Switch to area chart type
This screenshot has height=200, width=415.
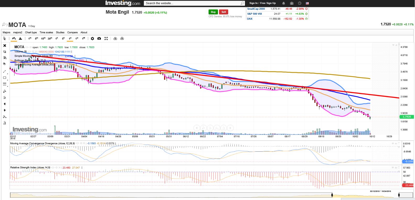pos(20,38)
